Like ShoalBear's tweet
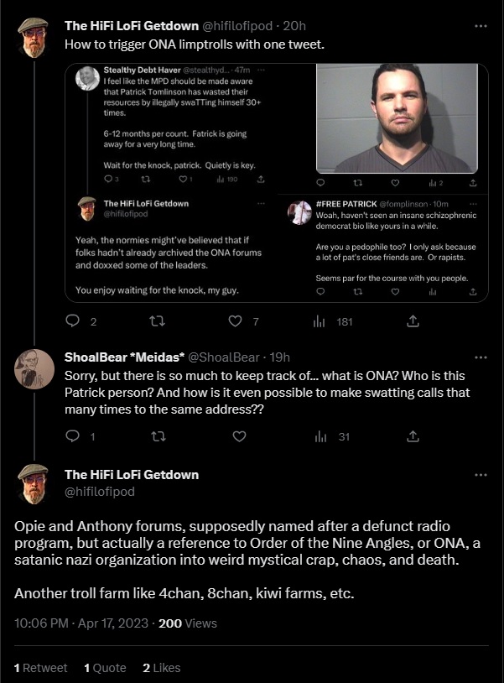Image resolution: width=504 pixels, height=683 pixels. click(239, 435)
